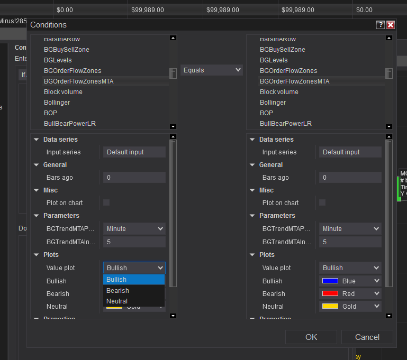The image size is (407, 360).
Task: Open the Conditions dialog help icon
Action: click(380, 25)
